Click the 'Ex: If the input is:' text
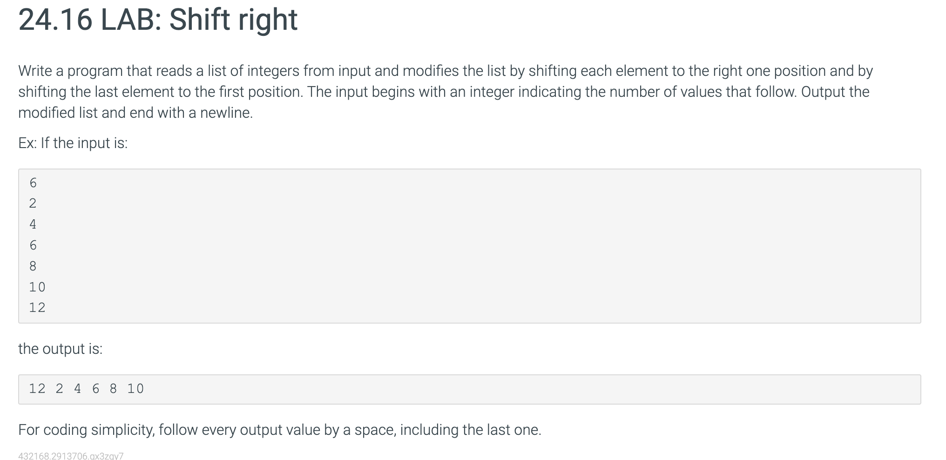The image size is (946, 460). tap(73, 143)
